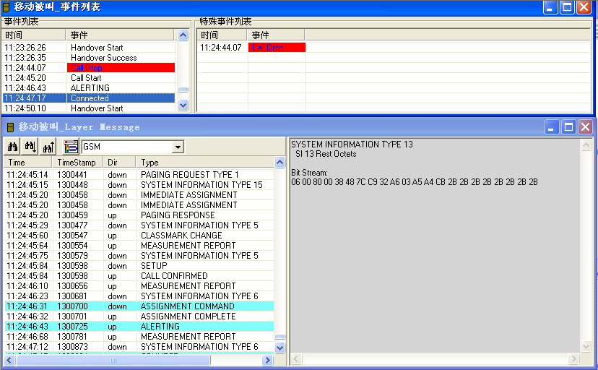Select the ALERTING event at 11:24:46.43
Viewport: 598px width, 370px height.
coord(89,88)
